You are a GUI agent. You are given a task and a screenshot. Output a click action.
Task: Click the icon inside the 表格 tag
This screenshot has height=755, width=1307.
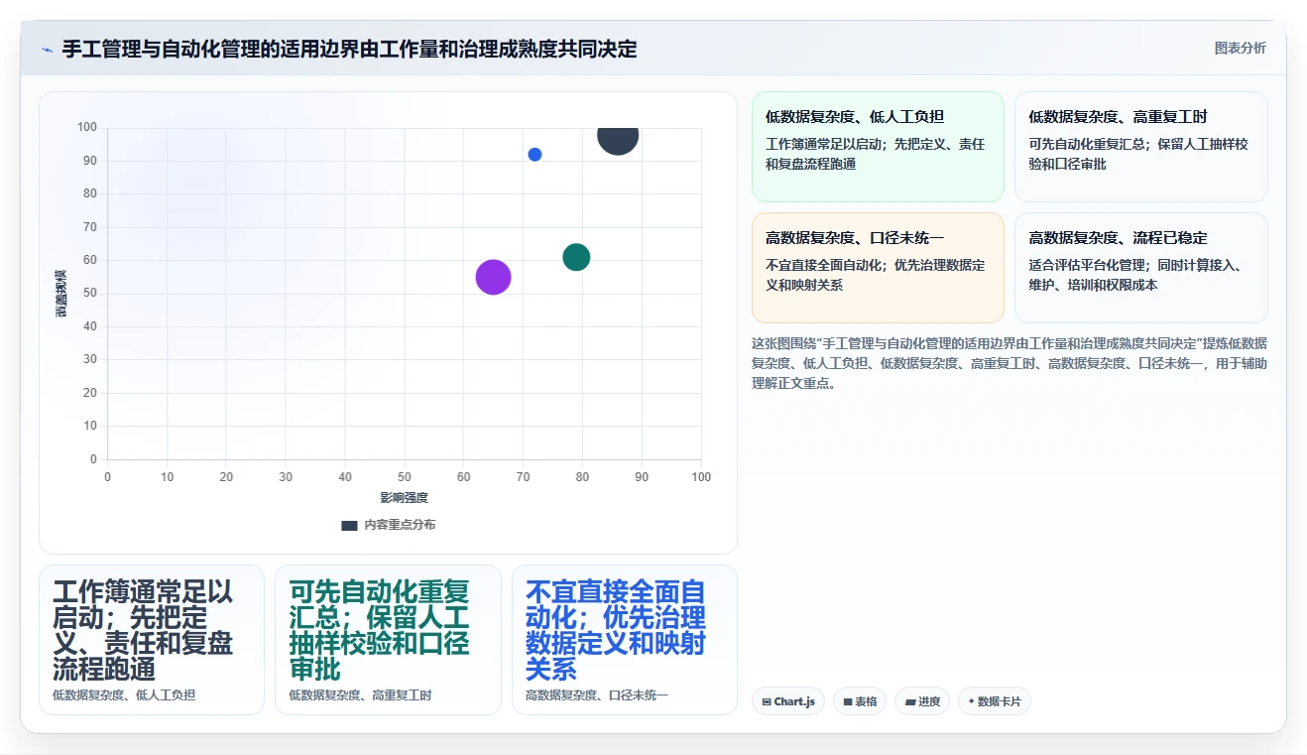pyautogui.click(x=848, y=702)
